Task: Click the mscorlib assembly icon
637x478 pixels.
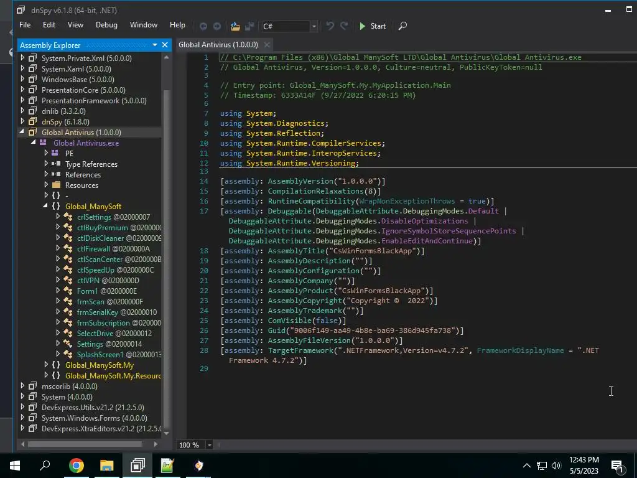Action: coord(33,386)
